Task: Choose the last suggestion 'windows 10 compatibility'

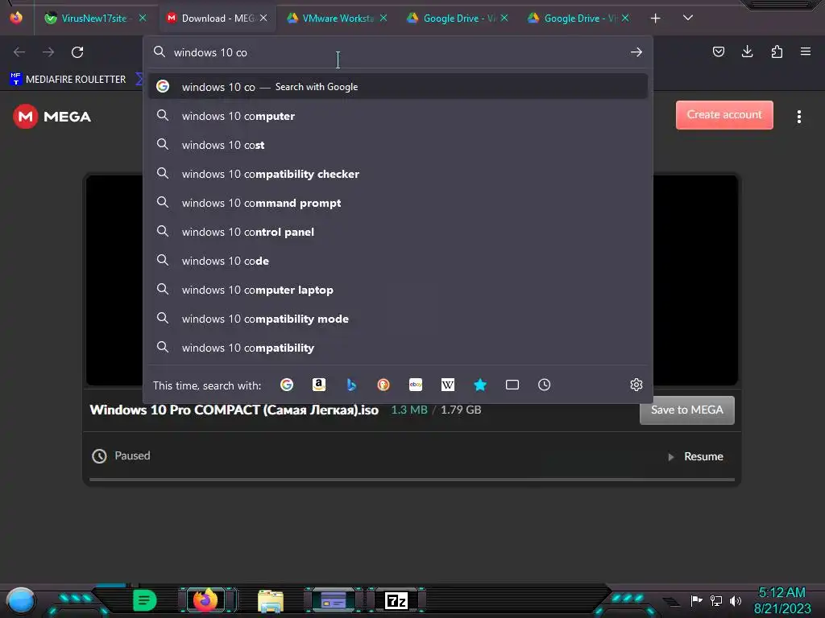Action: click(x=398, y=347)
